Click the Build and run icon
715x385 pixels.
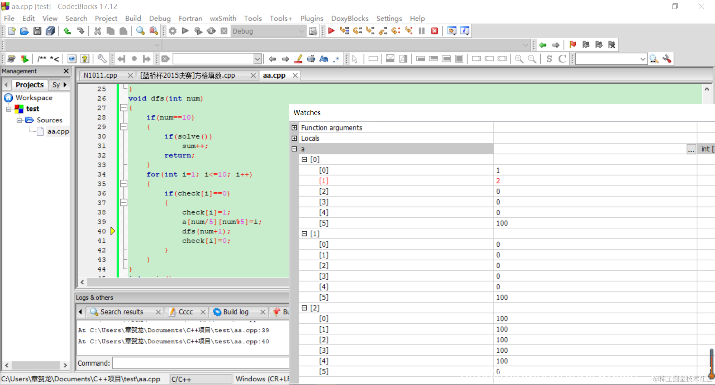(198, 31)
